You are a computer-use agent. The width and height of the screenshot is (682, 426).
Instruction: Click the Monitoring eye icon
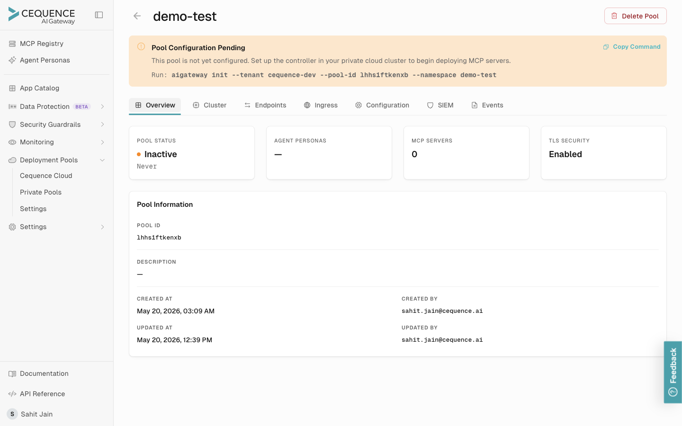pyautogui.click(x=12, y=142)
